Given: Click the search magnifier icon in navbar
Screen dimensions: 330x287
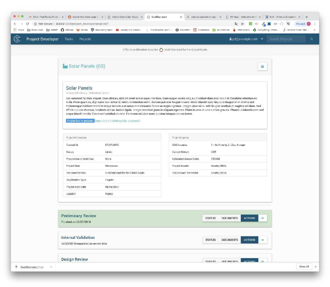Looking at the screenshot, I should 312,39.
